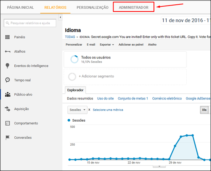Open the Exportar dropdown menu
This screenshot has height=171, width=211.
(x=107, y=45)
